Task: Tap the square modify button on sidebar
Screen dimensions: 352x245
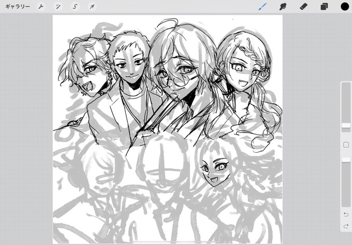Action: tap(346, 145)
